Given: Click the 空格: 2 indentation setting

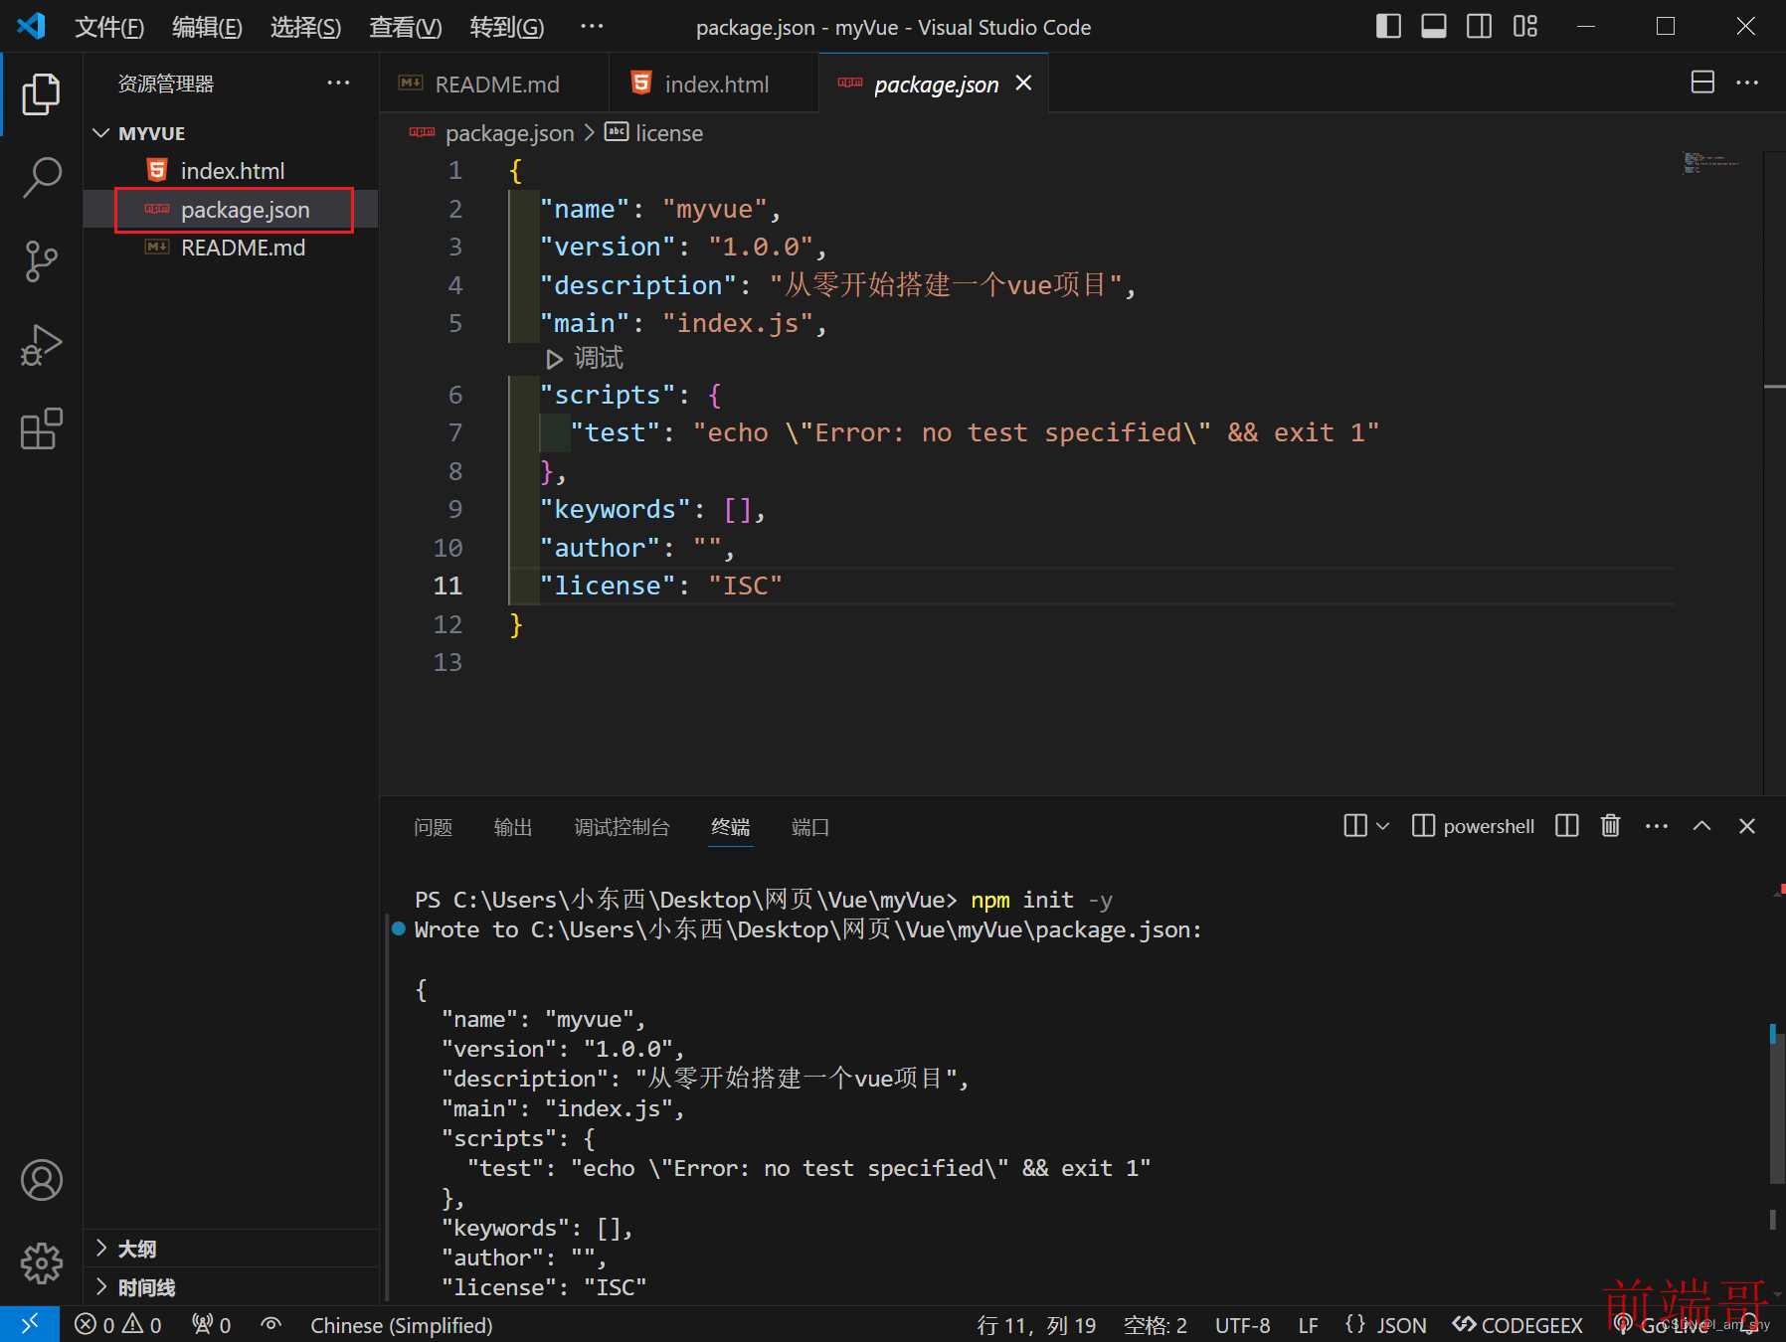Looking at the screenshot, I should (x=1156, y=1325).
